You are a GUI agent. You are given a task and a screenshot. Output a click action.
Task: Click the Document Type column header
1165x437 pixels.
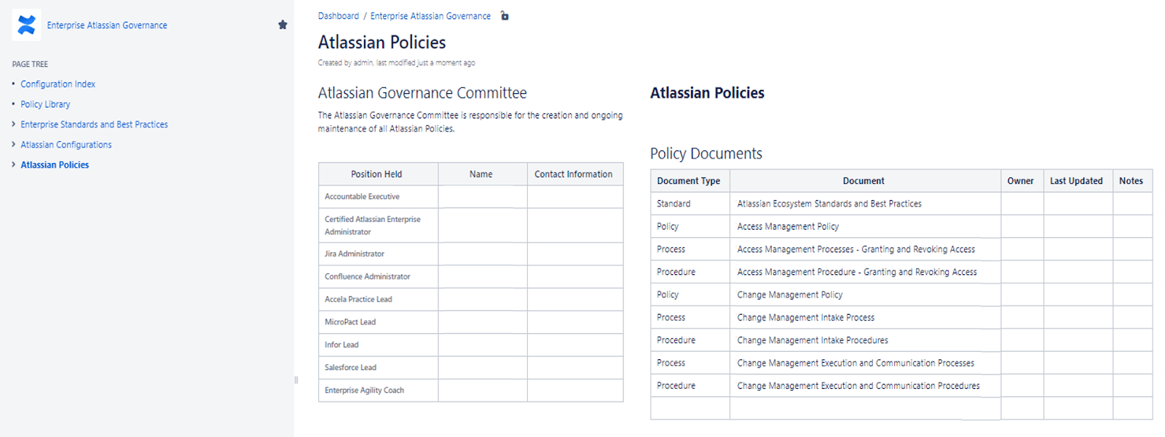(x=690, y=181)
